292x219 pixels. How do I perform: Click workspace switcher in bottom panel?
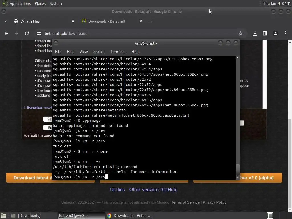click(270, 216)
